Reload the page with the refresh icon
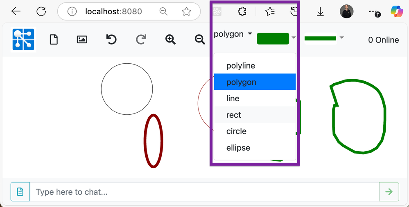The height and width of the screenshot is (207, 409). point(41,11)
